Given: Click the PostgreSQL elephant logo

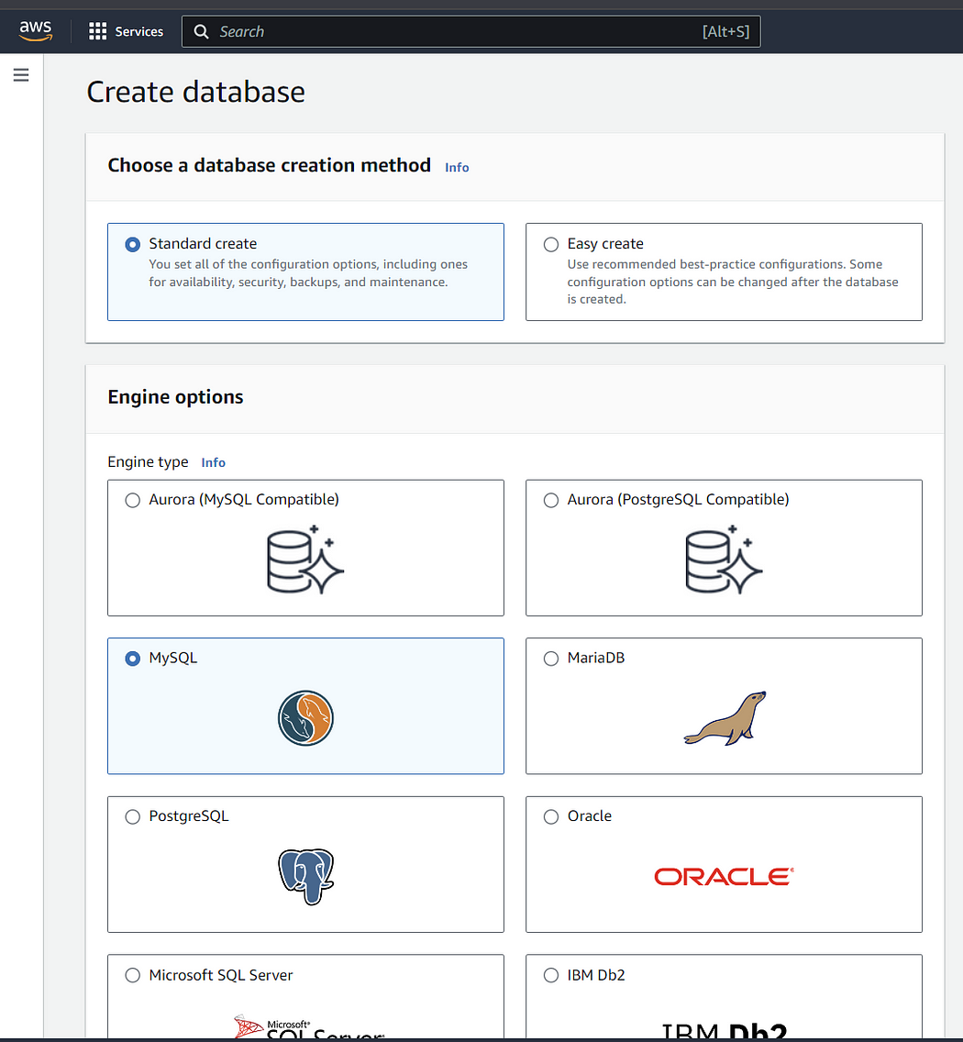Looking at the screenshot, I should [305, 876].
